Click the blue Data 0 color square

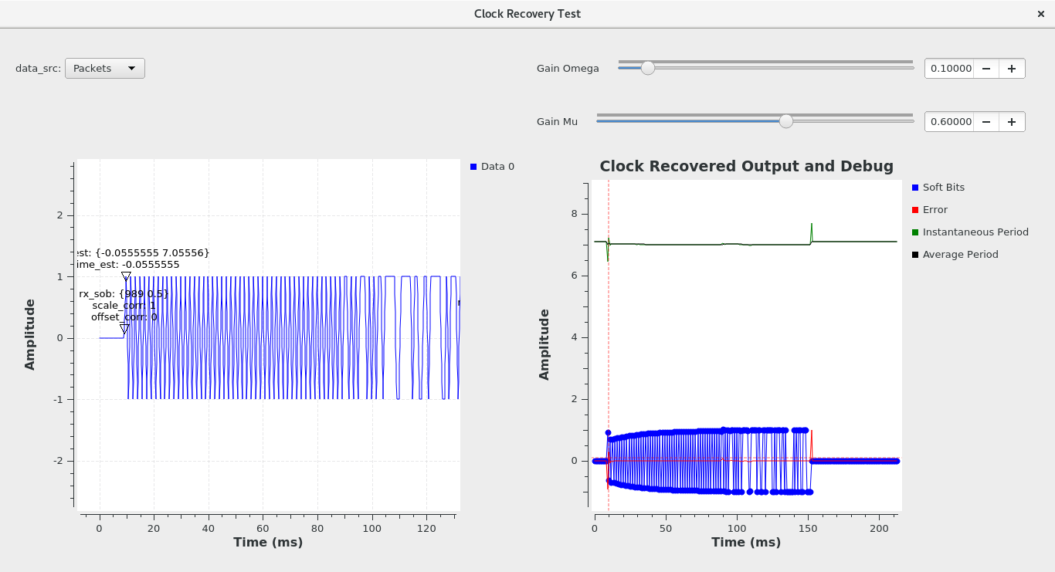click(x=473, y=167)
